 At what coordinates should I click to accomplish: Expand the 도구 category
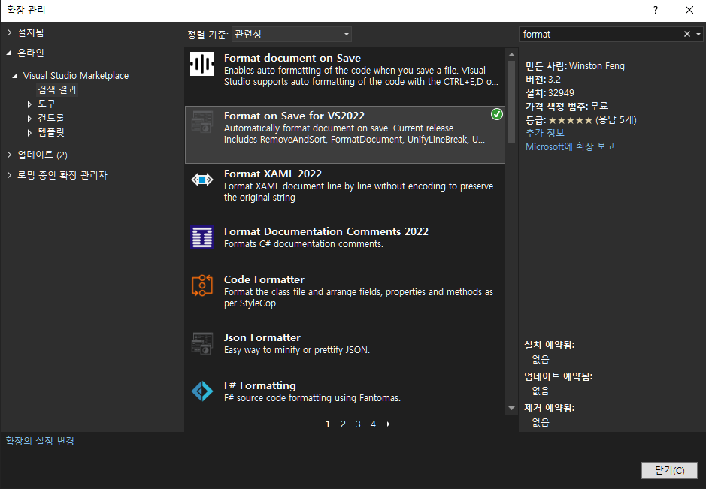(x=30, y=104)
